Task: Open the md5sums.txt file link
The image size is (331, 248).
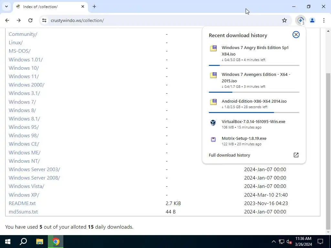Action: (x=23, y=212)
